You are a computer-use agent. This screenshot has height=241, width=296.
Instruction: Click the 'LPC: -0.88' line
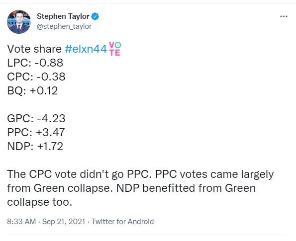point(35,63)
